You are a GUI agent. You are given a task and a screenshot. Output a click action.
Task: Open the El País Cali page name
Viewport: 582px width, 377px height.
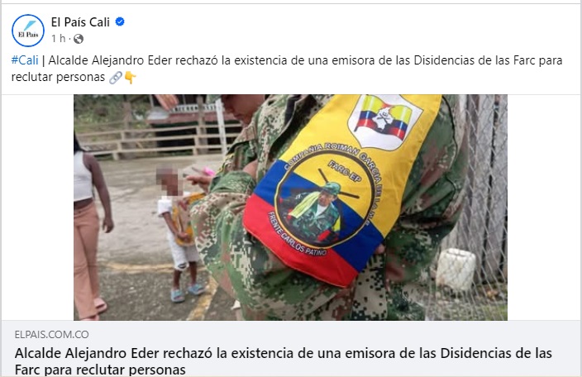point(80,22)
